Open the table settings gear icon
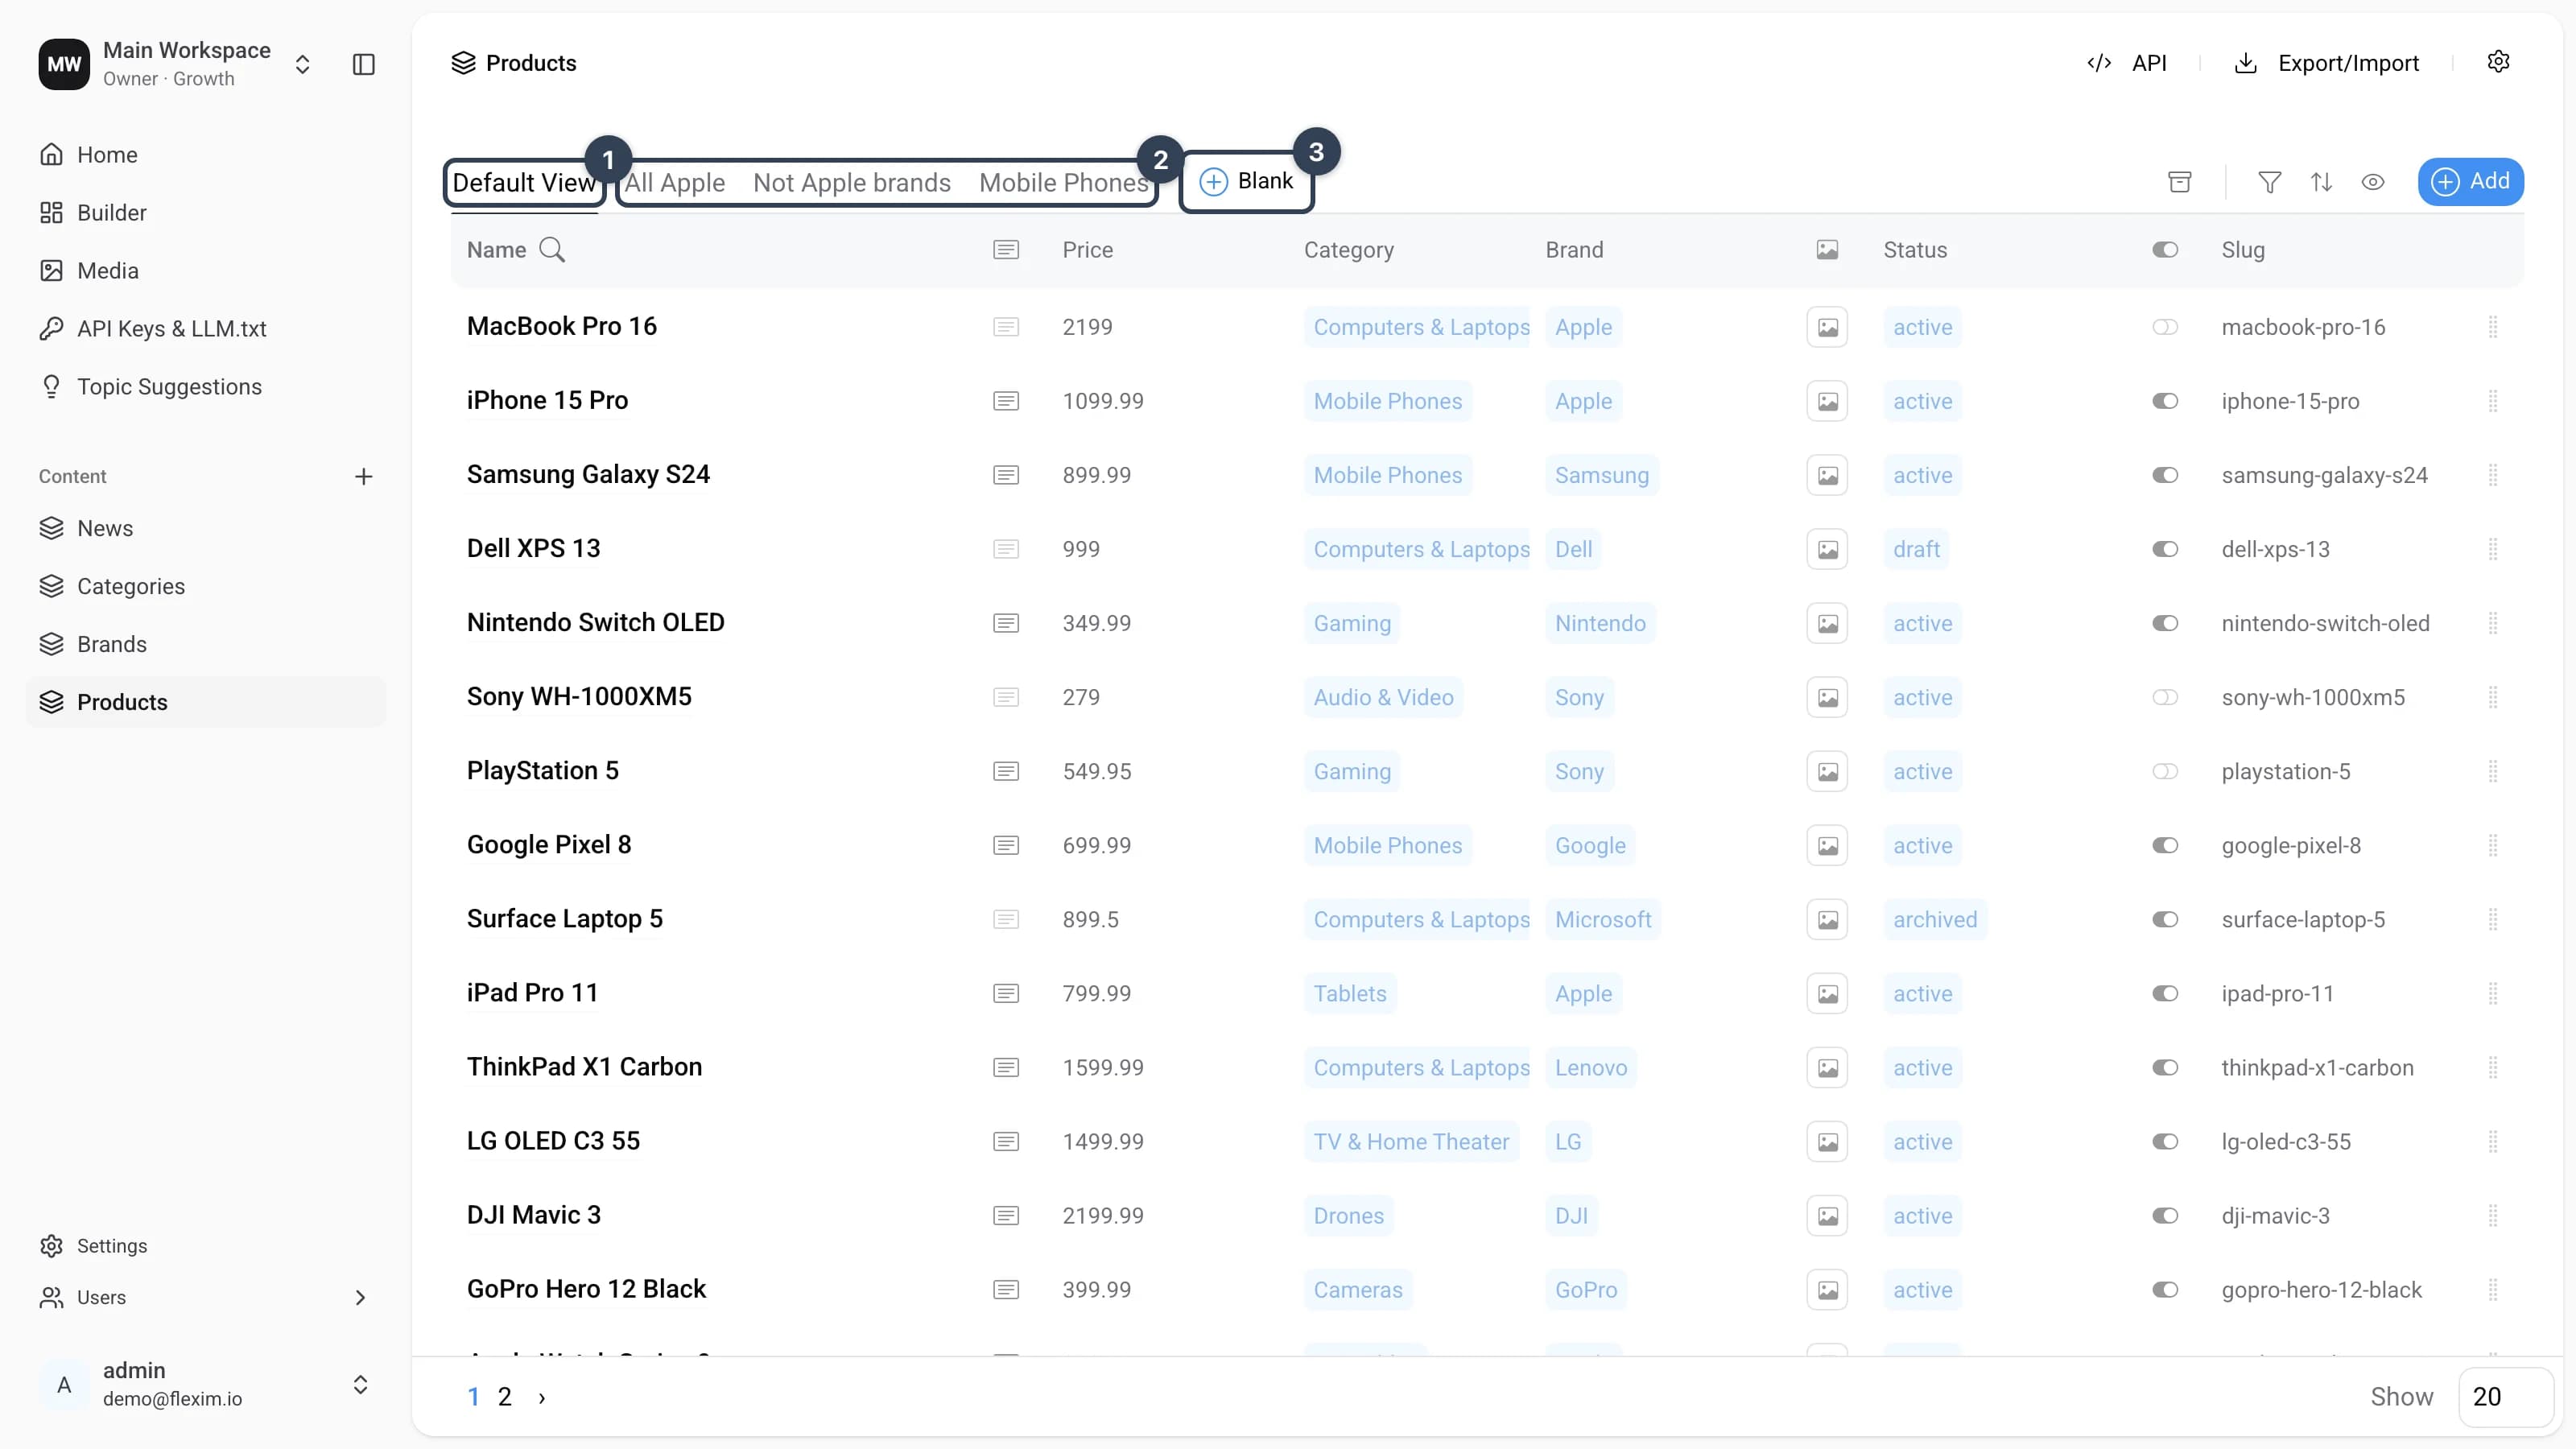This screenshot has width=2576, height=1449. (x=2498, y=62)
